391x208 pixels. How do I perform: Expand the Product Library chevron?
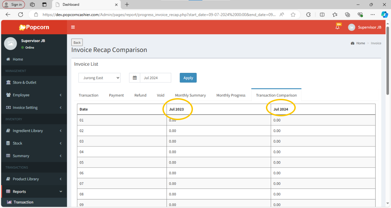(x=61, y=179)
